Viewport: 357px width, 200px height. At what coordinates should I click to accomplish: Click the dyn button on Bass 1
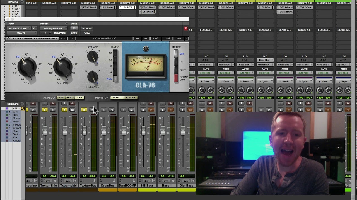(x=166, y=181)
